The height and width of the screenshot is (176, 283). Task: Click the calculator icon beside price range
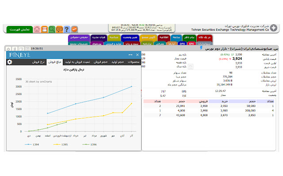[191, 66]
